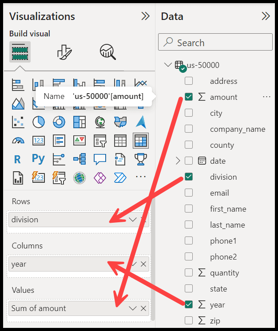Screen dimensions: 278x331
Task: Collapse the Data pane
Action: (266, 16)
